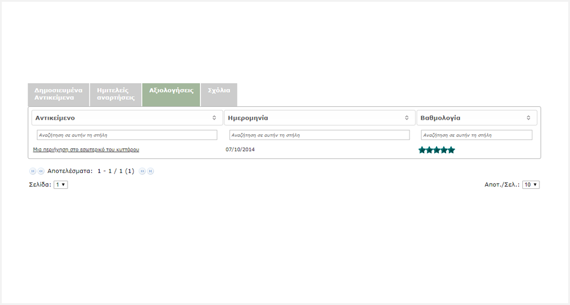Go to the first results page icon
The image size is (570, 305).
[33, 171]
